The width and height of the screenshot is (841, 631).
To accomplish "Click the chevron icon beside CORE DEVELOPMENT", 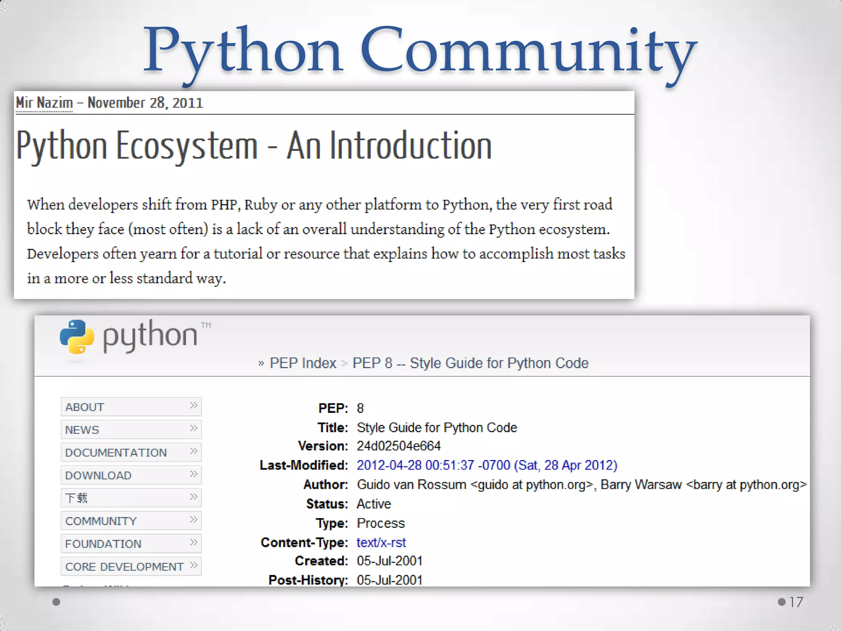I will click(193, 566).
